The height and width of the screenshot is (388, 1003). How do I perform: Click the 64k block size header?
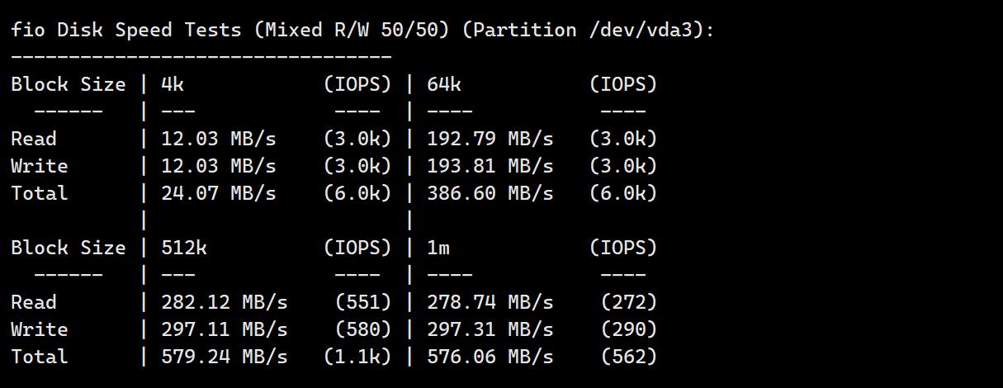click(x=444, y=84)
